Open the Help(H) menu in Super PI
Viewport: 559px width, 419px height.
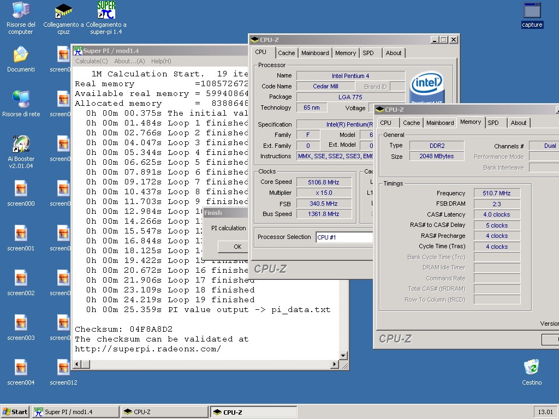[161, 61]
